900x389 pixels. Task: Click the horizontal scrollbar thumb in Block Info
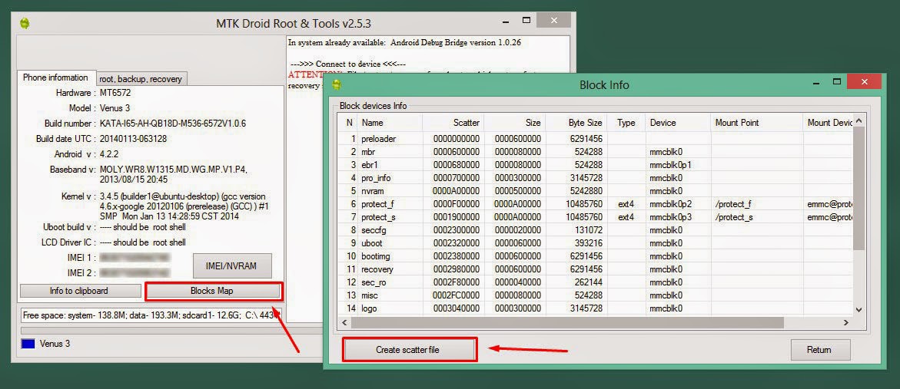[567, 322]
